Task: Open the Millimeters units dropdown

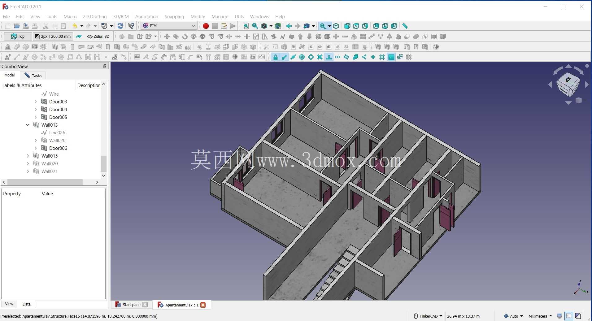Action: click(x=540, y=316)
